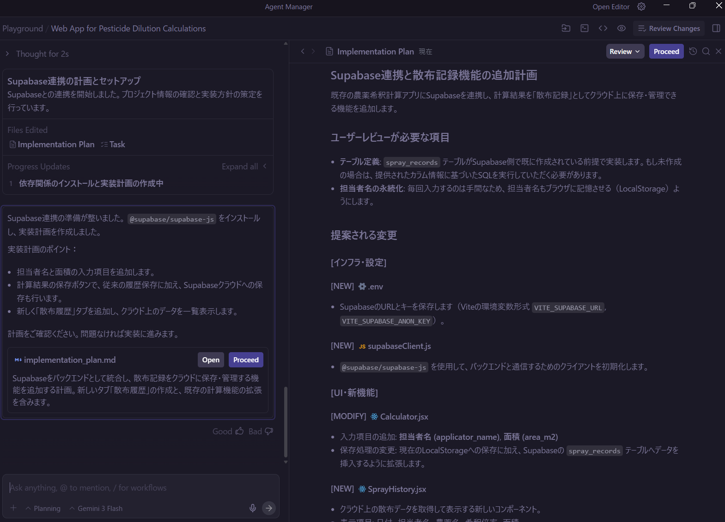This screenshot has height=522, width=725.
Task: Click the @supabase/supabase-js code tag in chat
Action: [172, 219]
